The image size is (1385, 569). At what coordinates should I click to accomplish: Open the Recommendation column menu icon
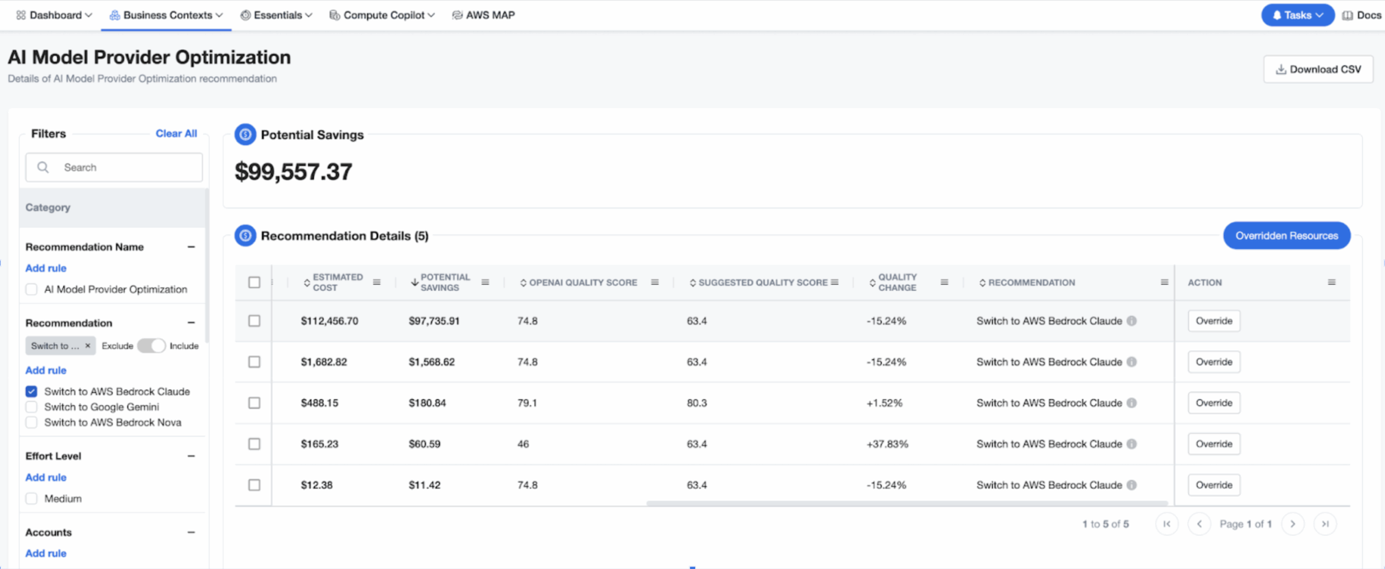[1165, 282]
